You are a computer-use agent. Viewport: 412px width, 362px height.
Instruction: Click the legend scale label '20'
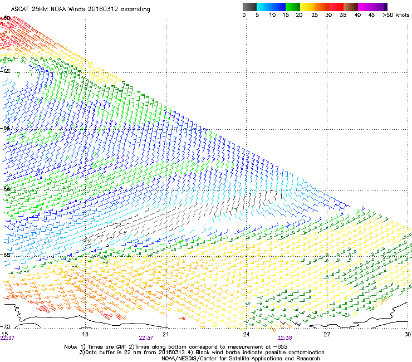tap(299, 15)
